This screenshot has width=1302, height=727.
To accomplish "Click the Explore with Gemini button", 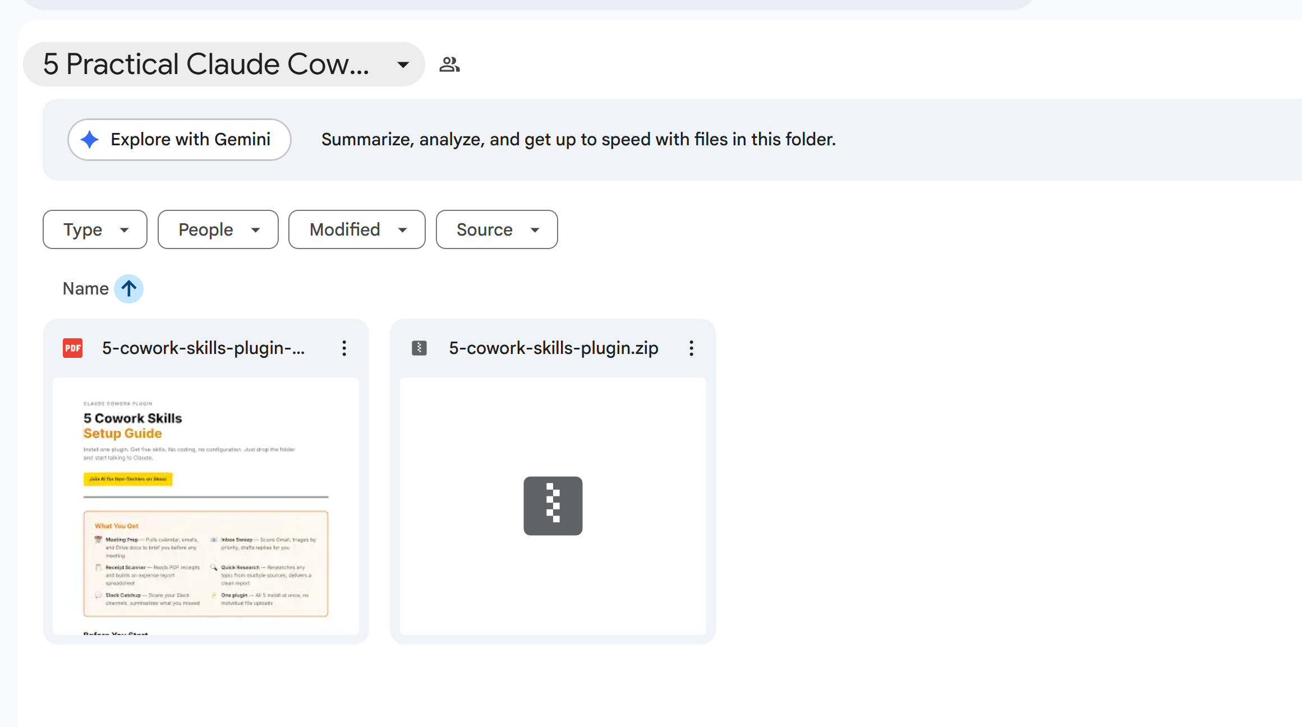I will point(179,139).
